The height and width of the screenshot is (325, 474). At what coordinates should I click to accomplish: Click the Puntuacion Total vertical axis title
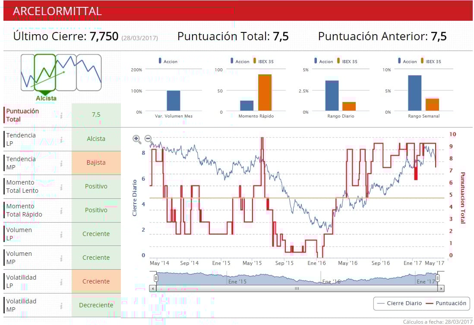click(462, 198)
